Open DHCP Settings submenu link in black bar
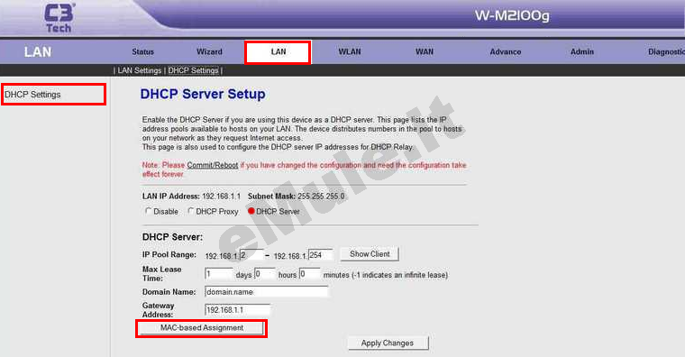This screenshot has height=357, width=685. point(193,70)
